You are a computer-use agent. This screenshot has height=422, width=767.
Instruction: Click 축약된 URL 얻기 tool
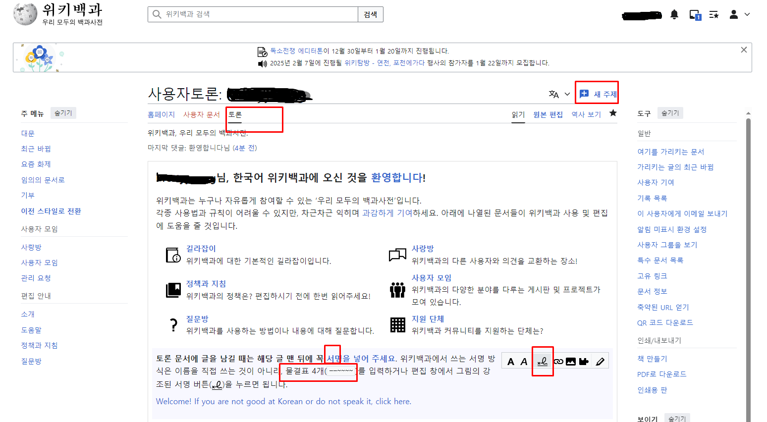(x=663, y=307)
